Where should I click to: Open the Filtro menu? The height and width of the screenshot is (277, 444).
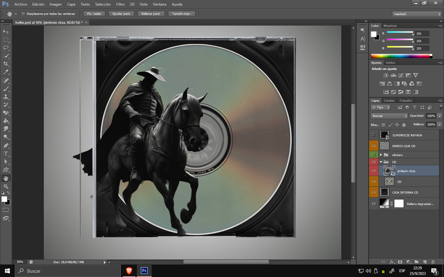pyautogui.click(x=120, y=4)
